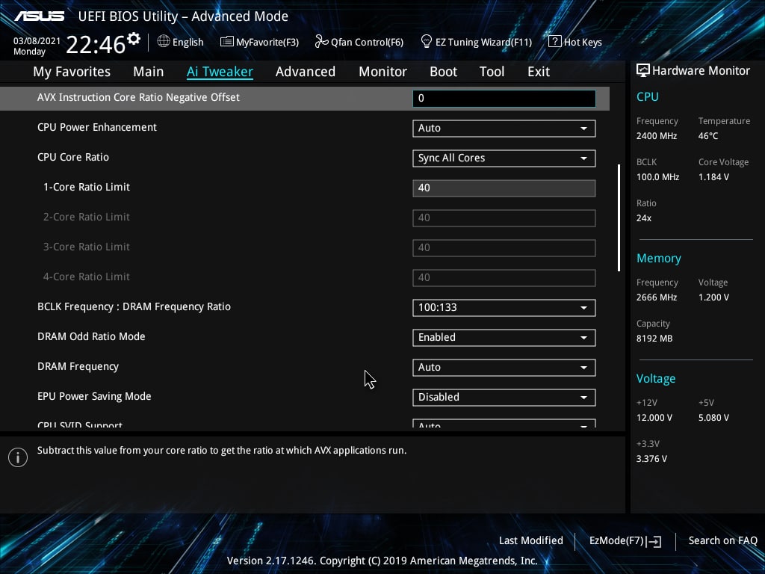Click the info icon beside help text
The image size is (765, 574).
pos(18,457)
